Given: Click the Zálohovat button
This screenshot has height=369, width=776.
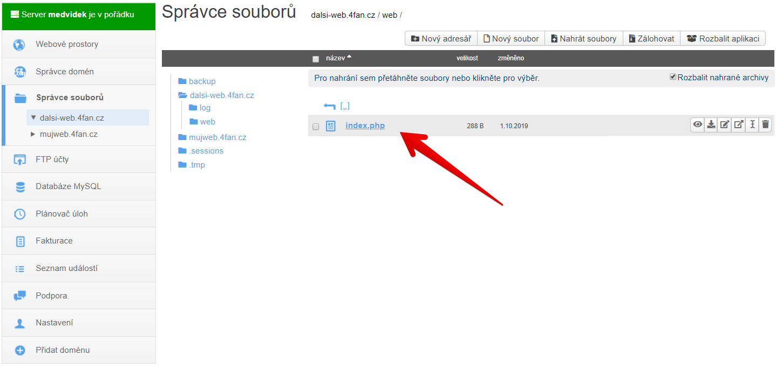Looking at the screenshot, I should pyautogui.click(x=651, y=38).
